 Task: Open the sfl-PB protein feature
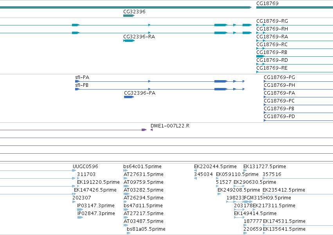pyautogui.click(x=82, y=85)
